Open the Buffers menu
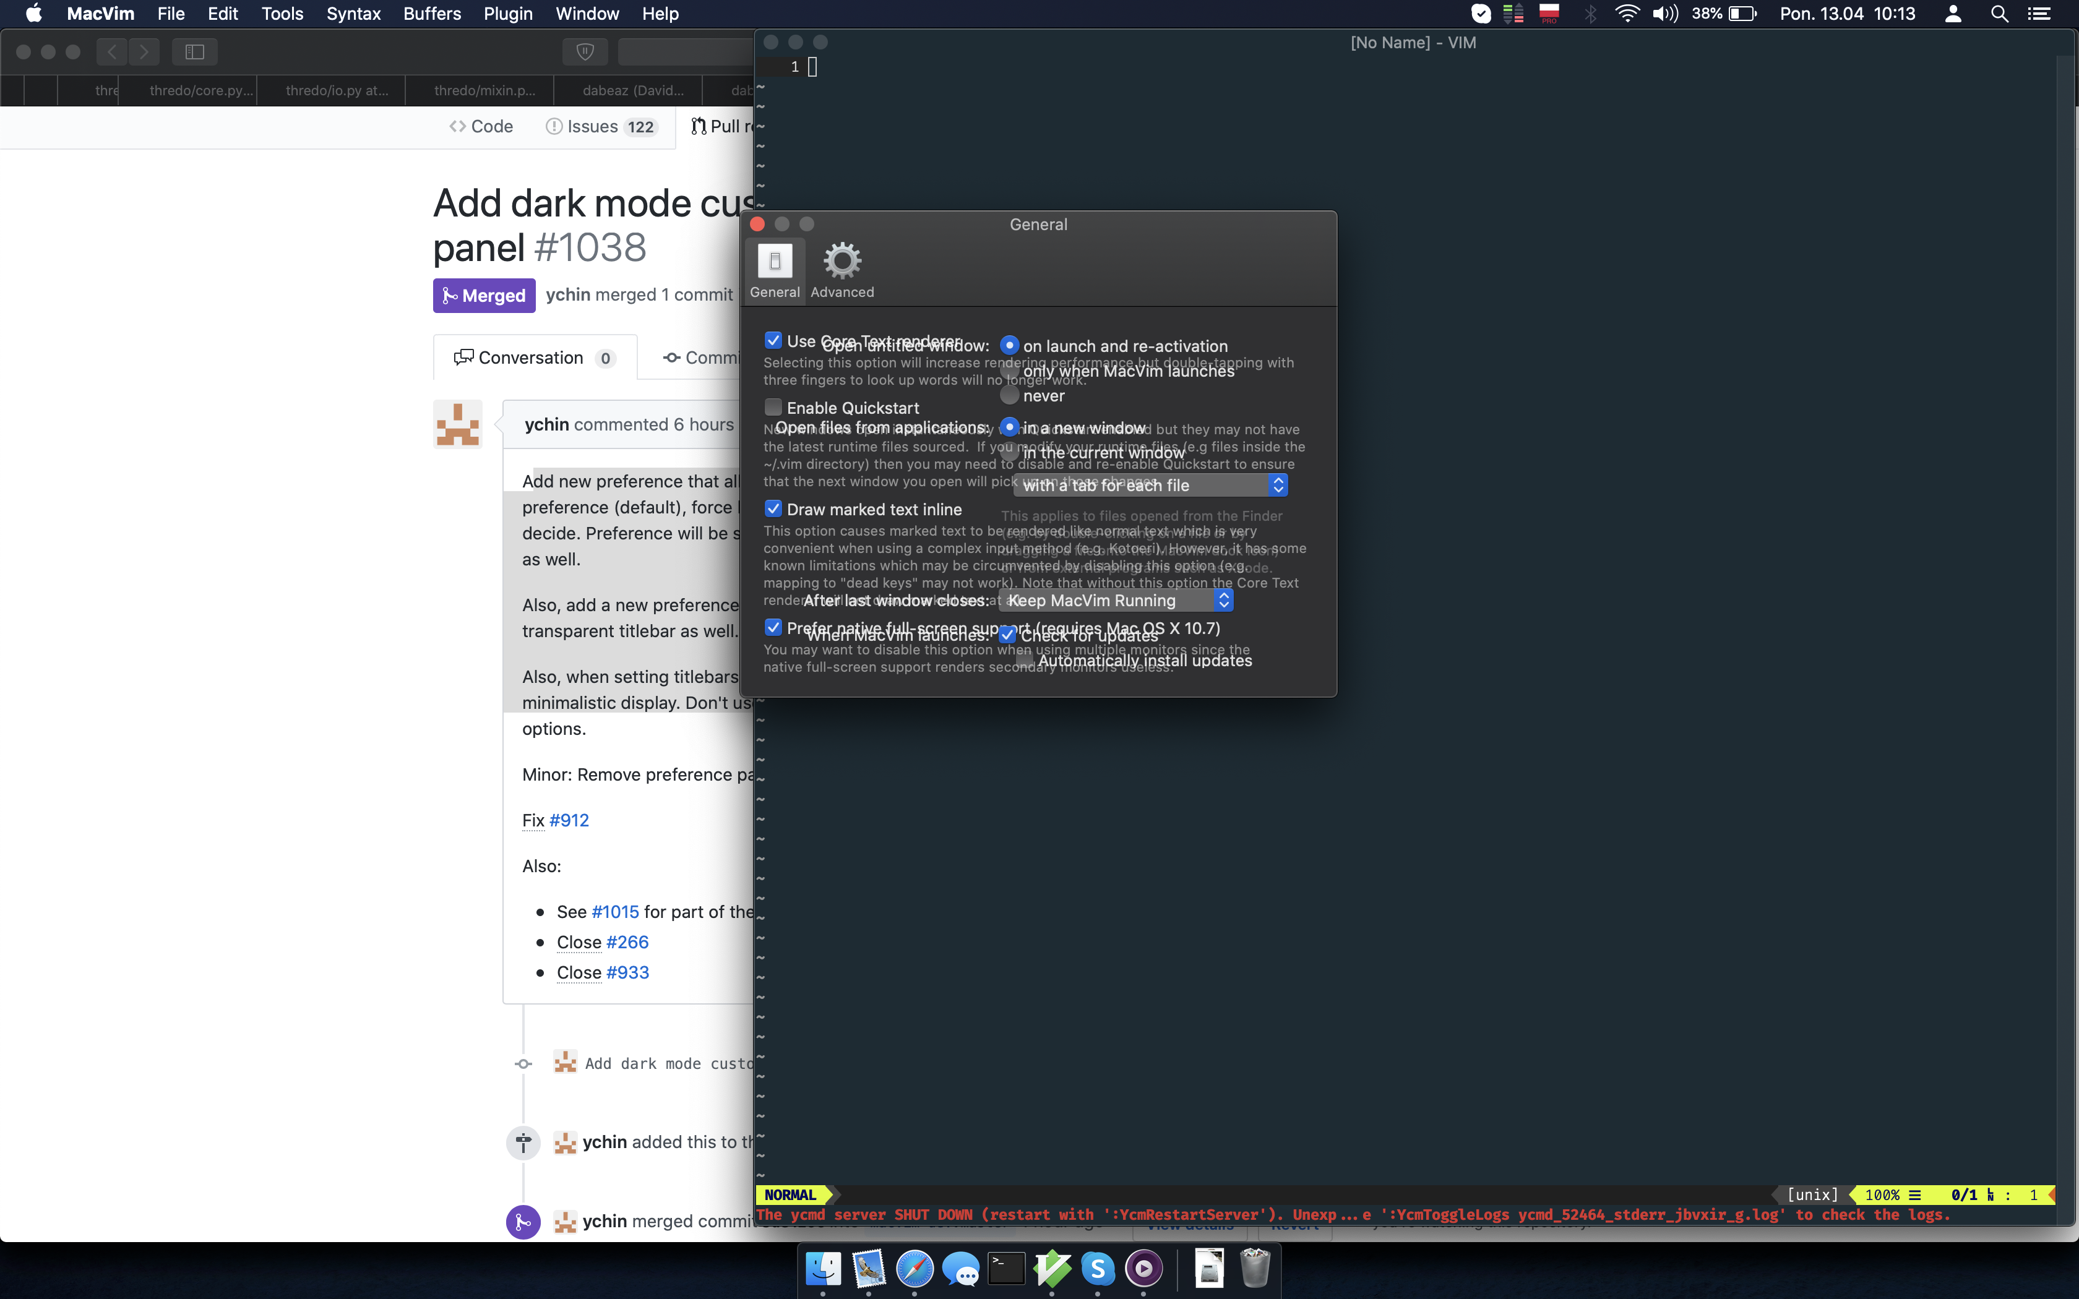This screenshot has width=2079, height=1299. coord(432,14)
